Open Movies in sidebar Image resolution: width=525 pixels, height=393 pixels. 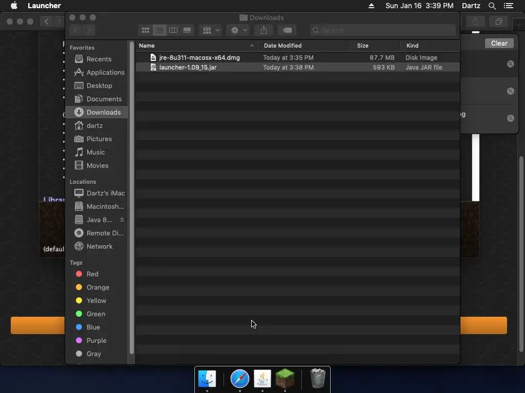[x=96, y=166]
